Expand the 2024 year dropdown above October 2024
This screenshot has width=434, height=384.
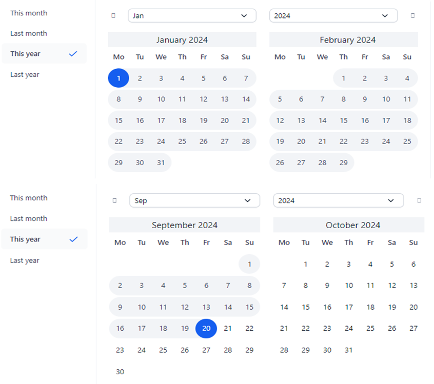click(338, 200)
